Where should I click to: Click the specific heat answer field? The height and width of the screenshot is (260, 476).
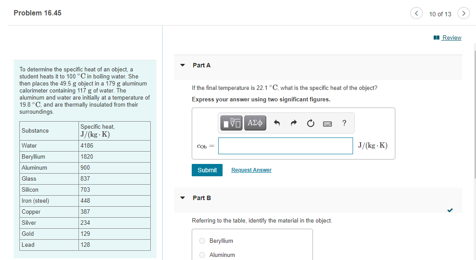click(285, 146)
